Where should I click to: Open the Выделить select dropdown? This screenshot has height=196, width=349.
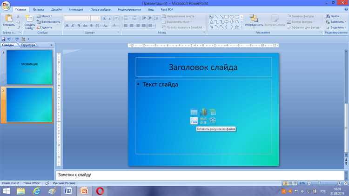[336, 27]
